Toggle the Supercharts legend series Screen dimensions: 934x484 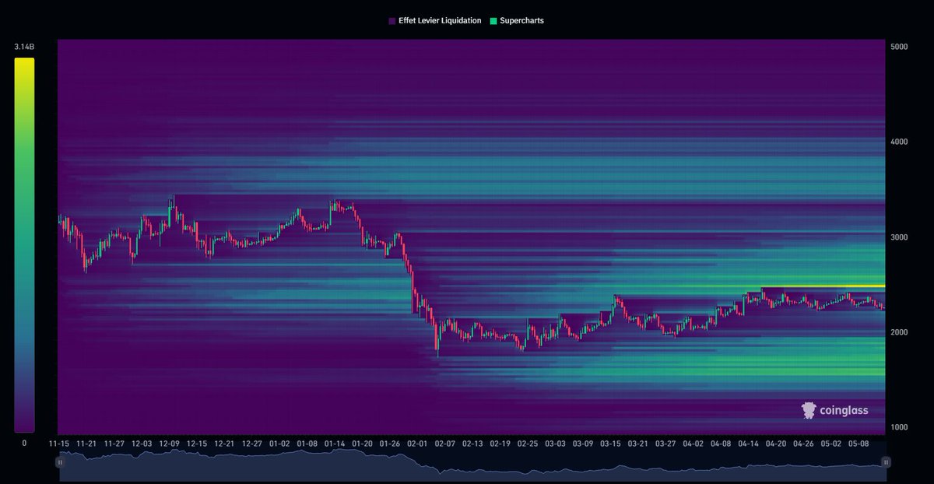click(x=517, y=21)
